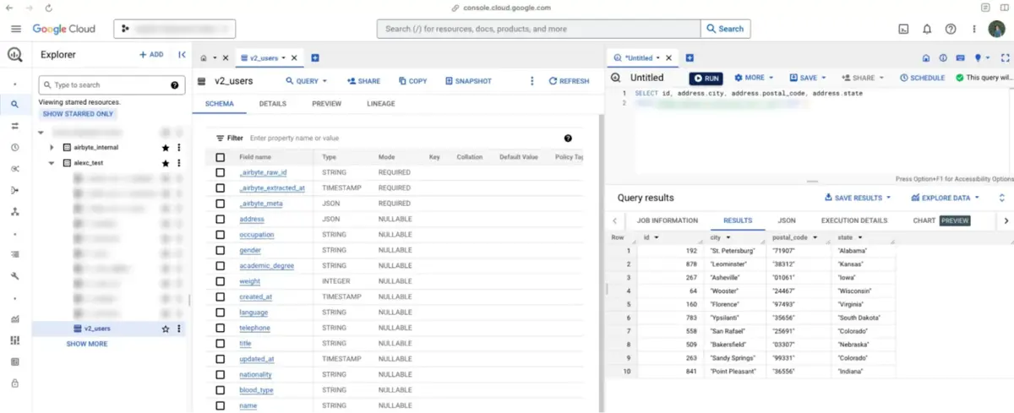Open the JSON results tab
Image resolution: width=1014 pixels, height=413 pixels.
tap(786, 220)
